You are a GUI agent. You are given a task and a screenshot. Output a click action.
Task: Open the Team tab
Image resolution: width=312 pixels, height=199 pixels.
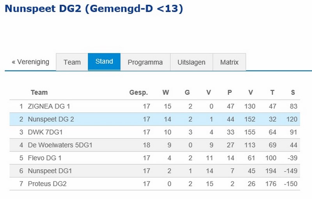click(x=72, y=62)
